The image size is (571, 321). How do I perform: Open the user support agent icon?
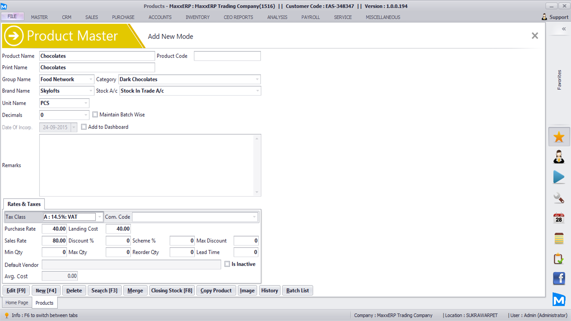coord(559,157)
